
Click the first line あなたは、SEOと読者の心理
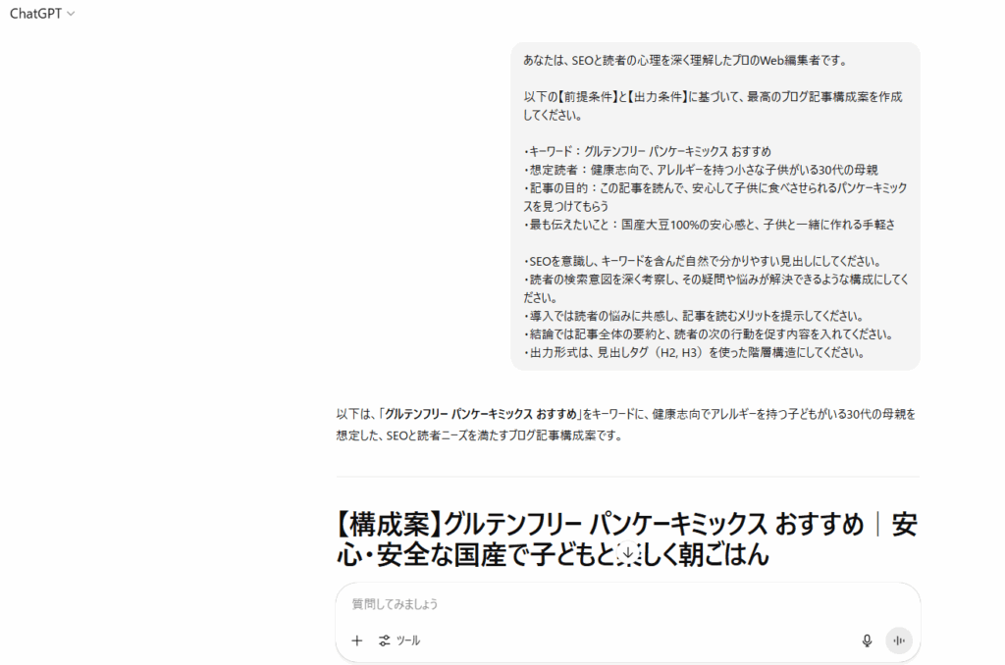click(685, 60)
